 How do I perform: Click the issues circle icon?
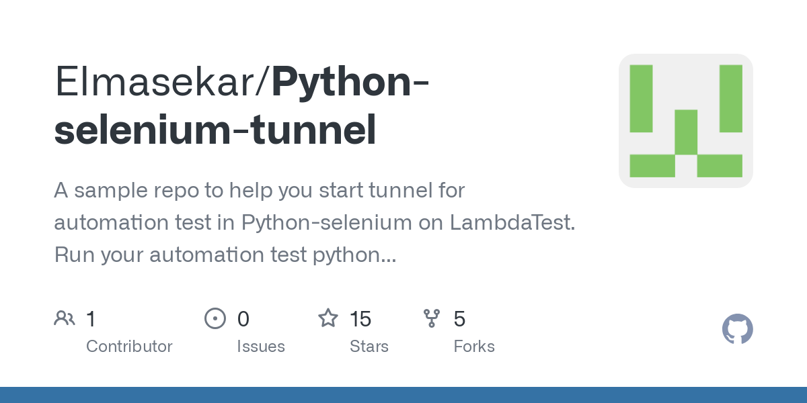[x=215, y=318]
